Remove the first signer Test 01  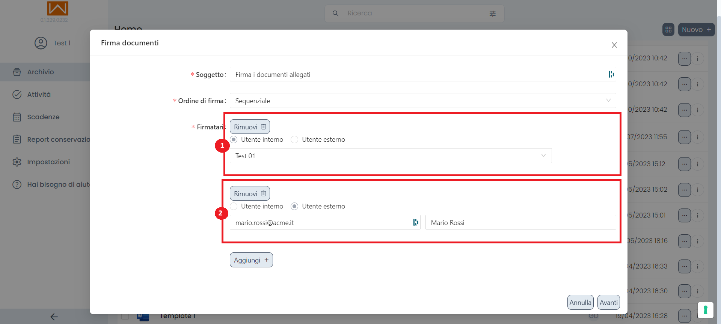(x=250, y=127)
